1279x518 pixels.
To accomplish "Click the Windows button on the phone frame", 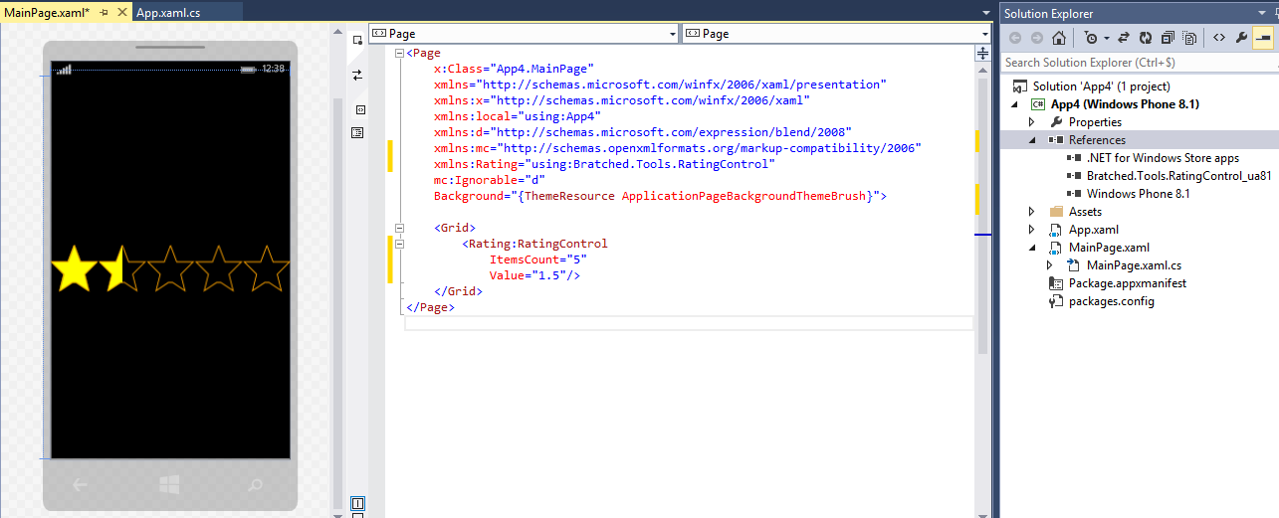I will coord(169,485).
